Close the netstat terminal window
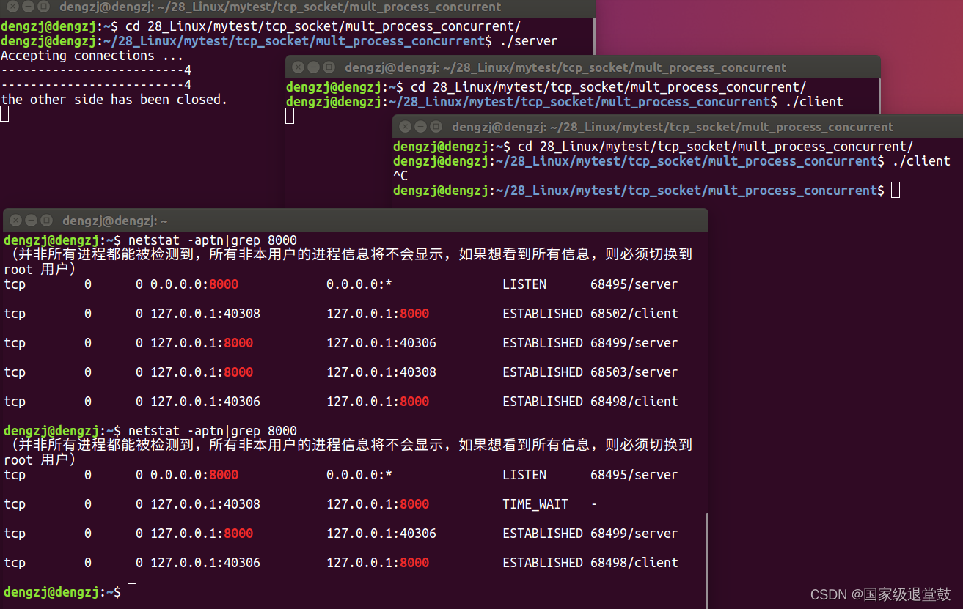Viewport: 963px width, 609px height. pos(15,221)
